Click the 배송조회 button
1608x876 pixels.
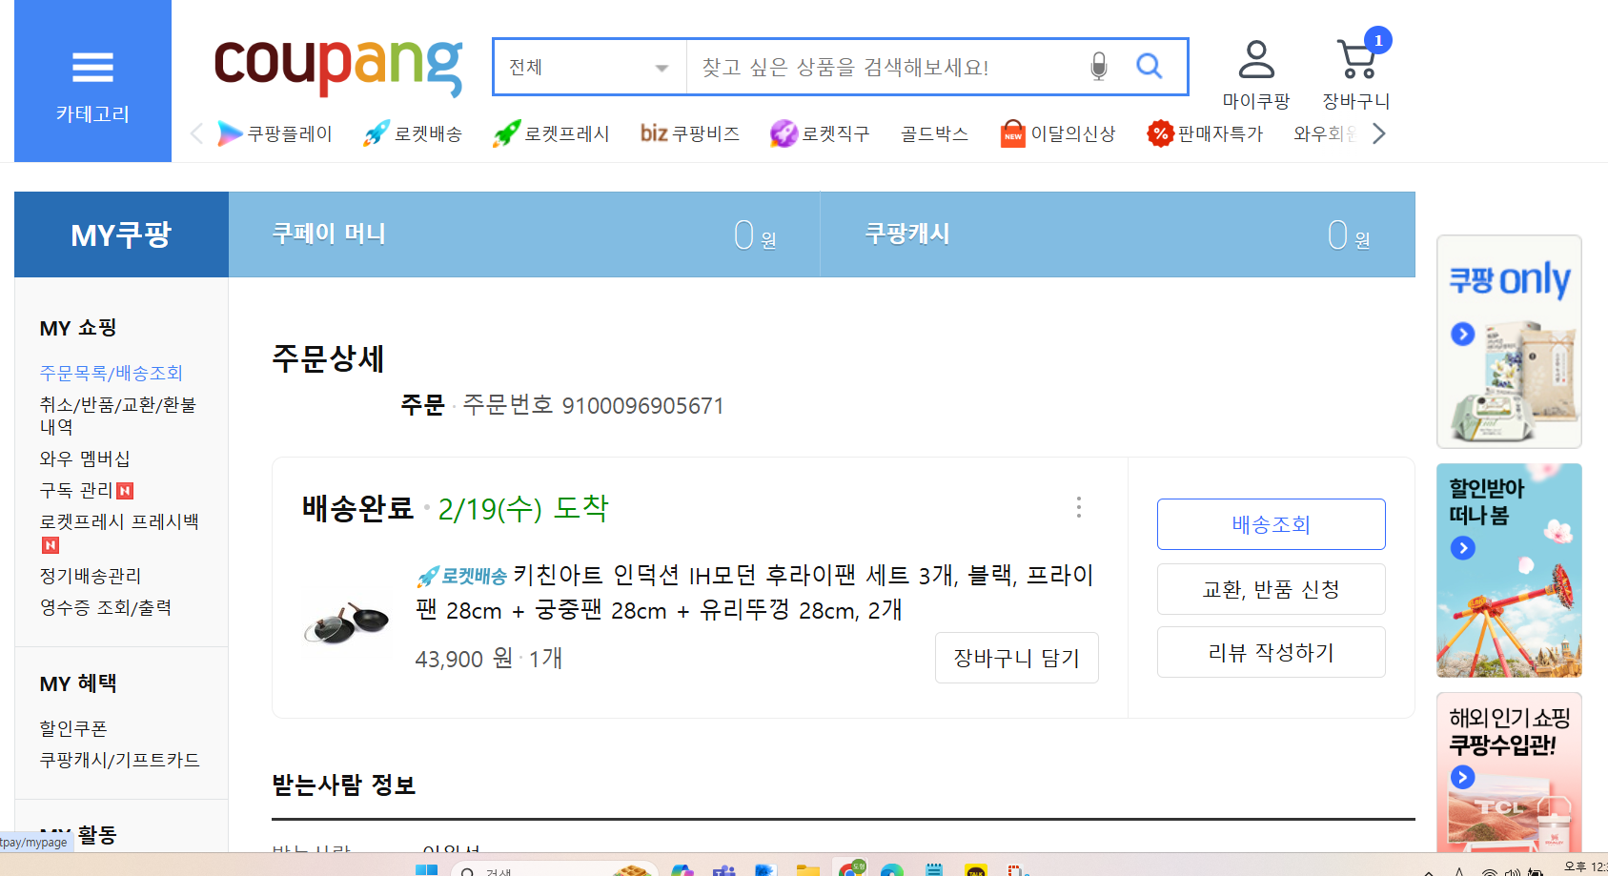1271,524
